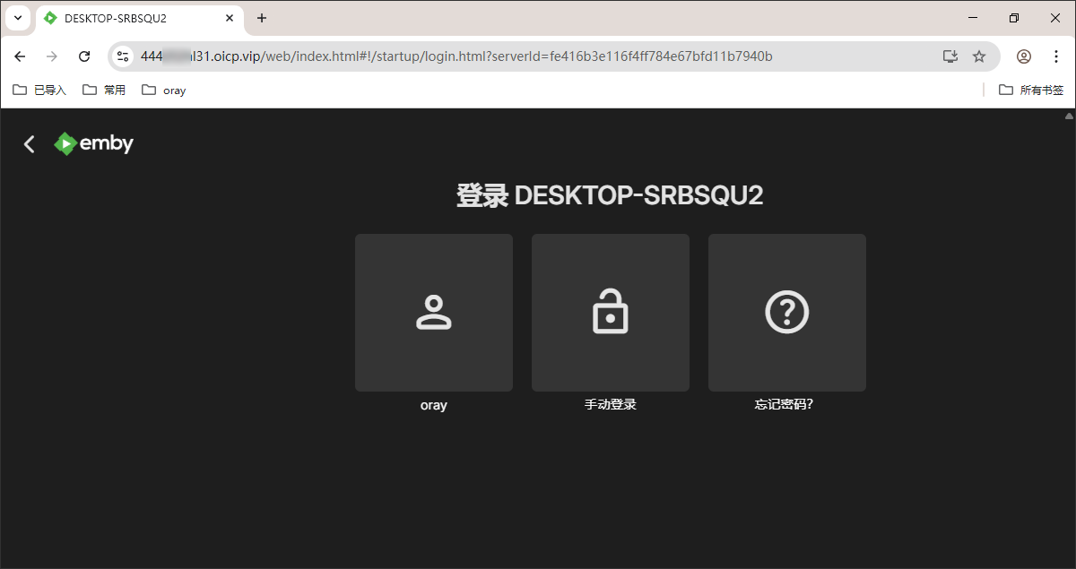Image resolution: width=1076 pixels, height=569 pixels.
Task: Click the oray user name label
Action: tap(434, 405)
